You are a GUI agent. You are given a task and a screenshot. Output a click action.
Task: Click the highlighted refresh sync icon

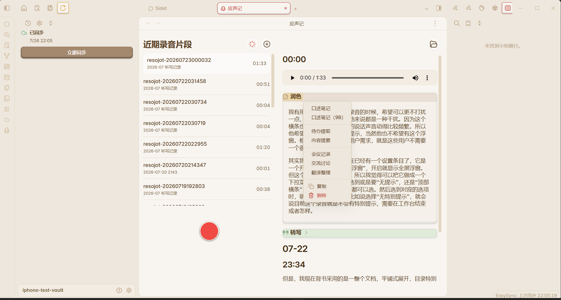point(63,8)
